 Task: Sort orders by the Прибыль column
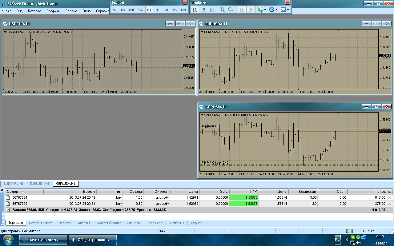tap(371, 191)
